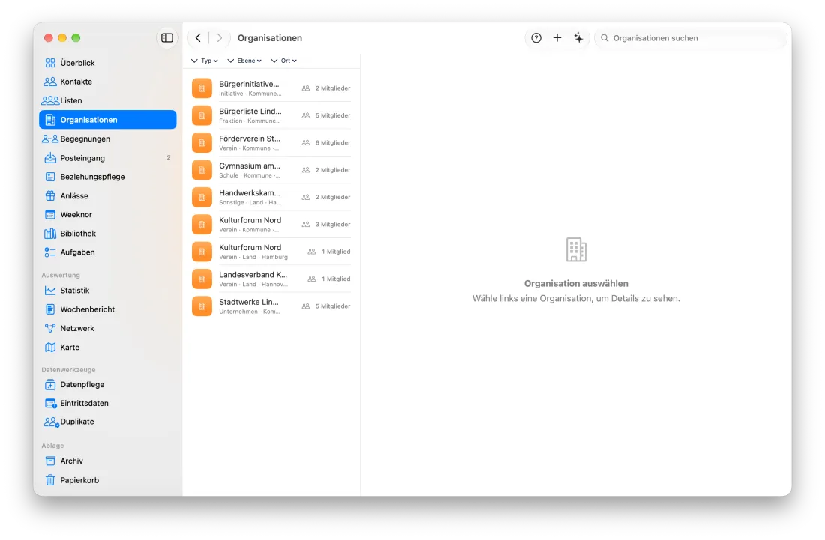Select the Landesverband K... organisation row

tap(271, 279)
